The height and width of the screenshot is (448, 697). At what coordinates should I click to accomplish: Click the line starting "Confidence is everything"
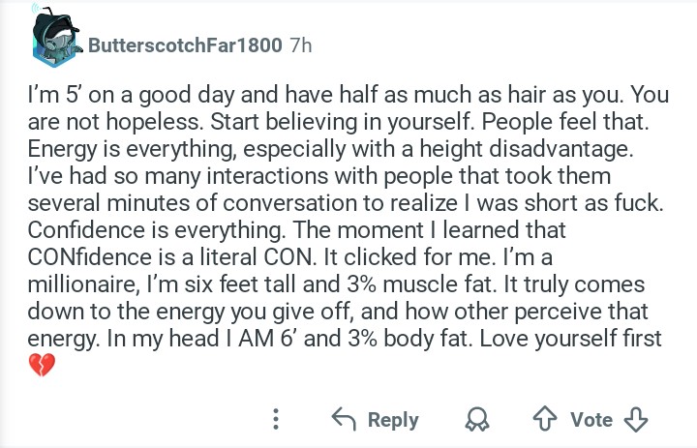coord(296,231)
